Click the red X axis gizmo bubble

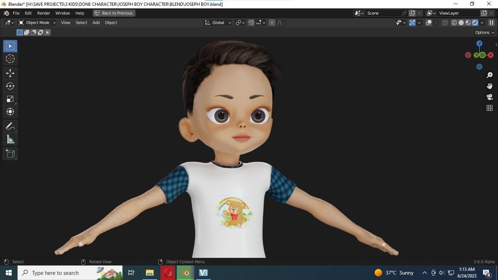tap(491, 55)
